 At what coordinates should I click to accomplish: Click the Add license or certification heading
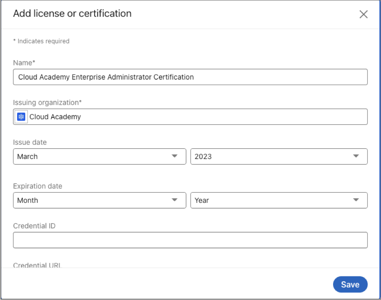click(72, 13)
